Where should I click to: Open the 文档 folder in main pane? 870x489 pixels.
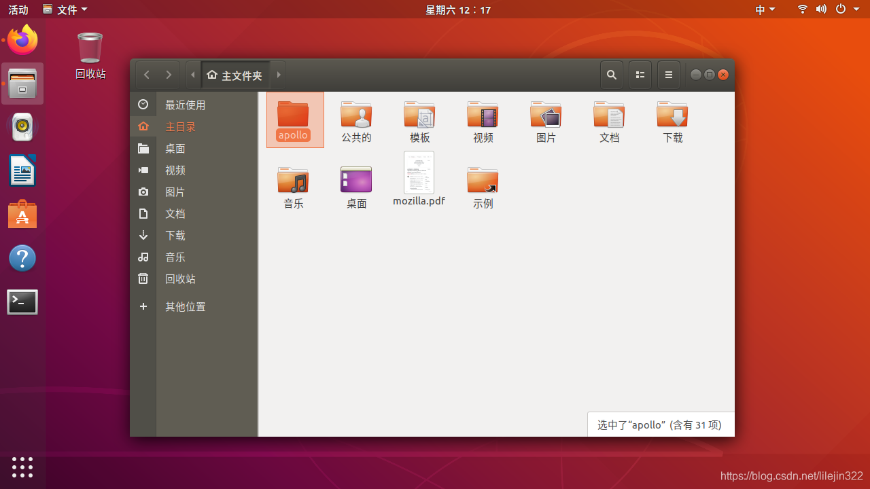click(609, 114)
